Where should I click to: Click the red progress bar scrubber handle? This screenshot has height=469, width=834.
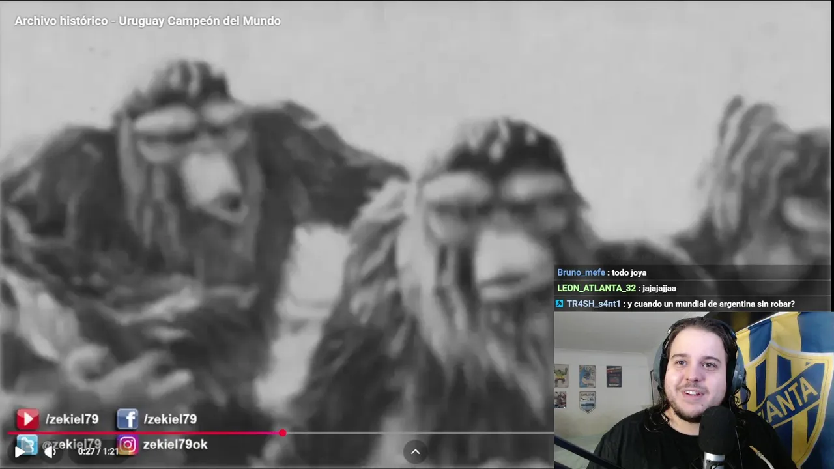[x=282, y=433]
